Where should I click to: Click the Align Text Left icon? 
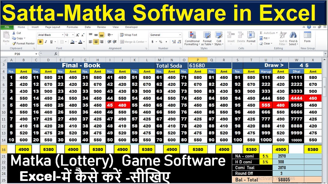(90, 42)
